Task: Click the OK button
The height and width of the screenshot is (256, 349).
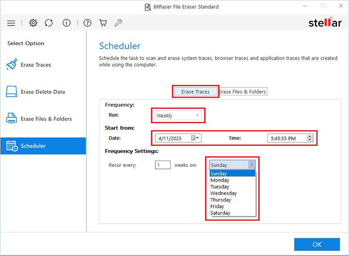Action: point(317,244)
